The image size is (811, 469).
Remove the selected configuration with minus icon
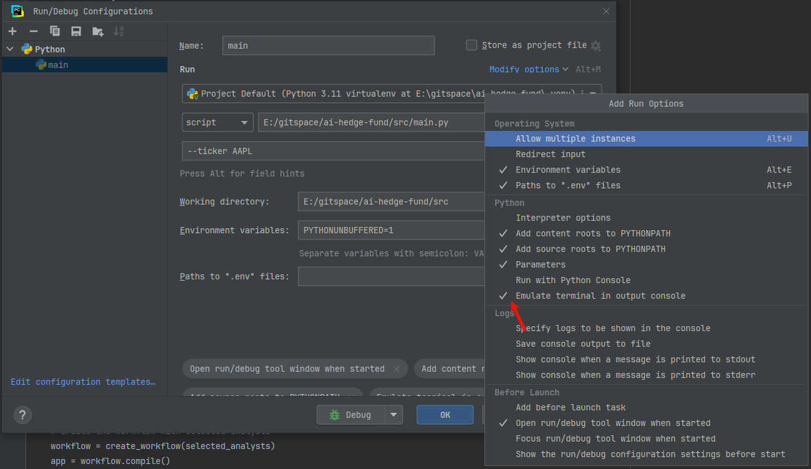pyautogui.click(x=34, y=31)
